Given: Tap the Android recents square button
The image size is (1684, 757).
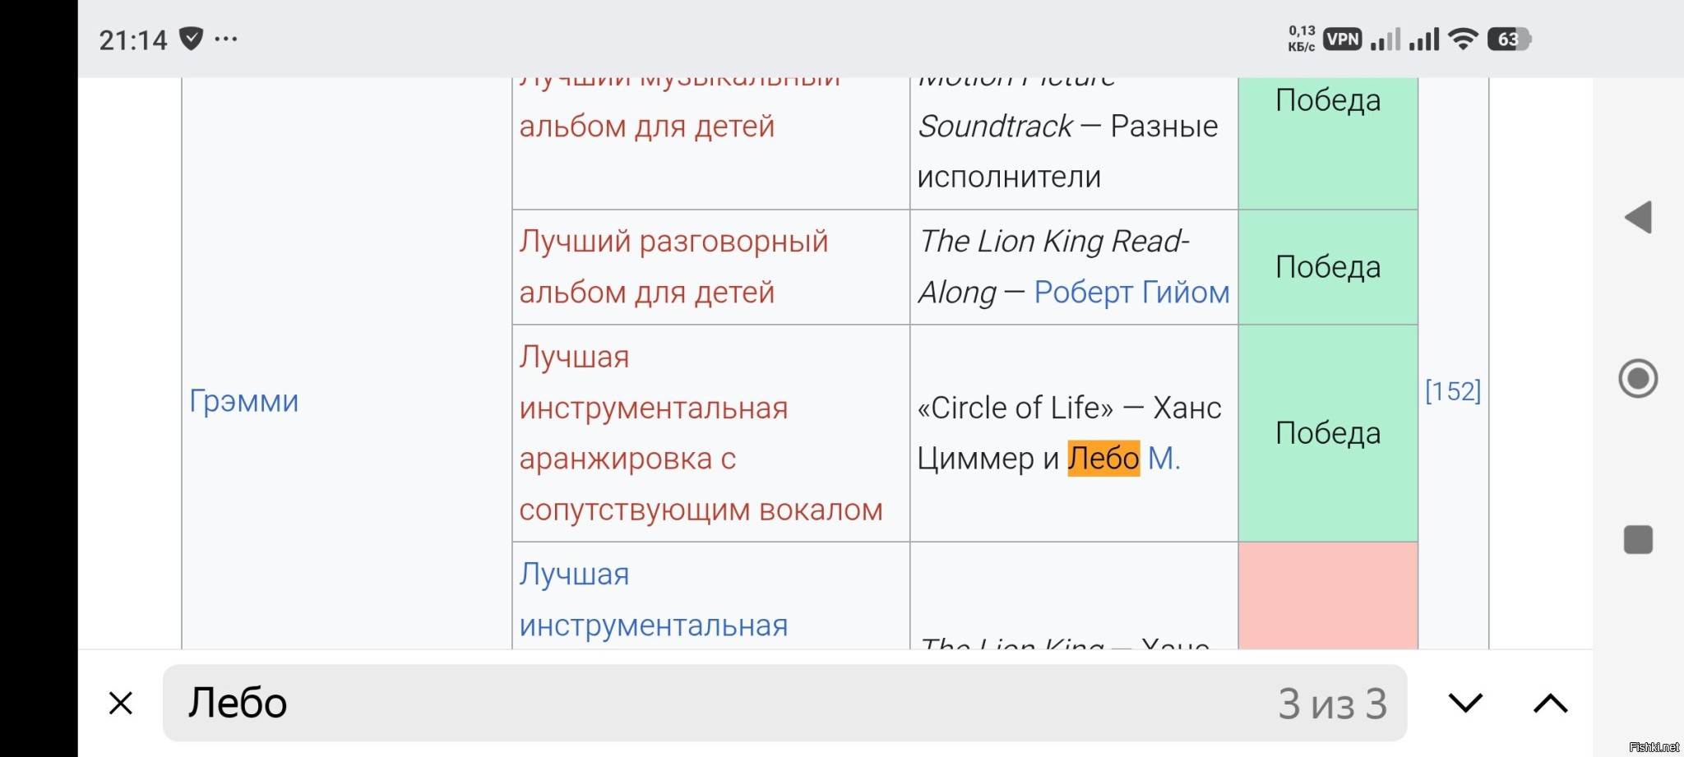Looking at the screenshot, I should coord(1638,540).
